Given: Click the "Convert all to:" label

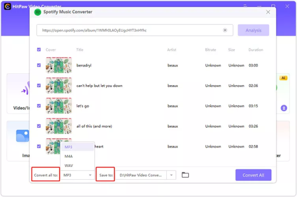Looking at the screenshot, I should point(46,175).
